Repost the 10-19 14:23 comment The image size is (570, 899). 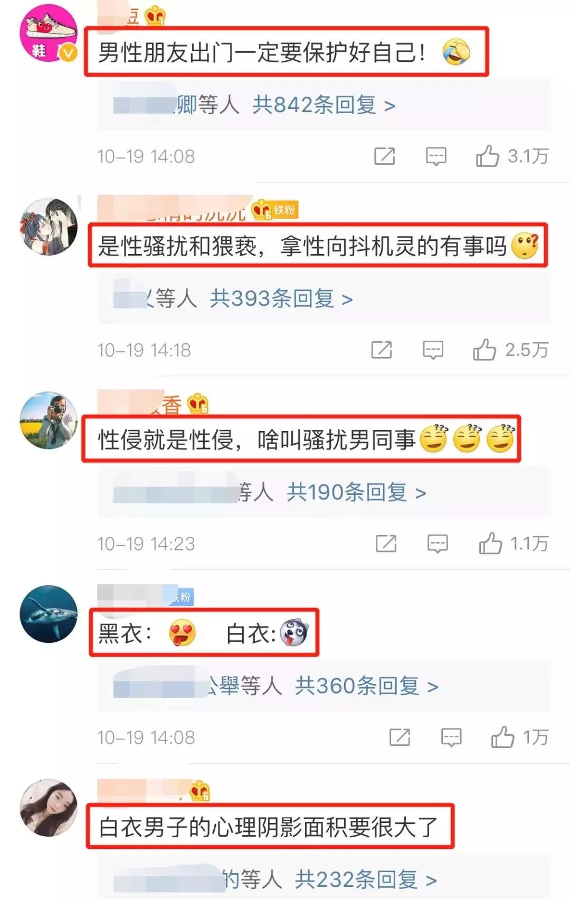[x=386, y=544]
